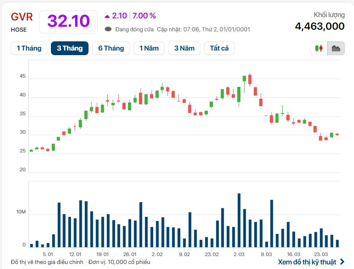Screen dimensions: 354x269
Task: Click the purple up-triangle price change icon
Action: click(107, 16)
